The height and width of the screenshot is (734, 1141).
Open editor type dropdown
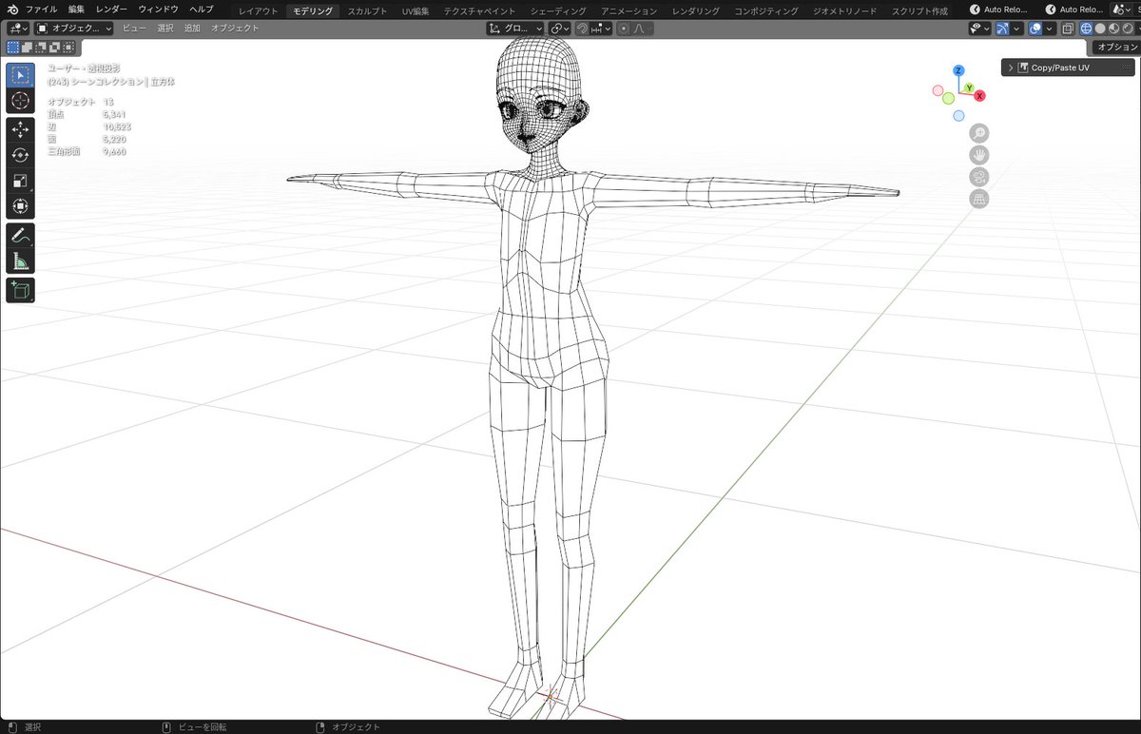point(16,29)
